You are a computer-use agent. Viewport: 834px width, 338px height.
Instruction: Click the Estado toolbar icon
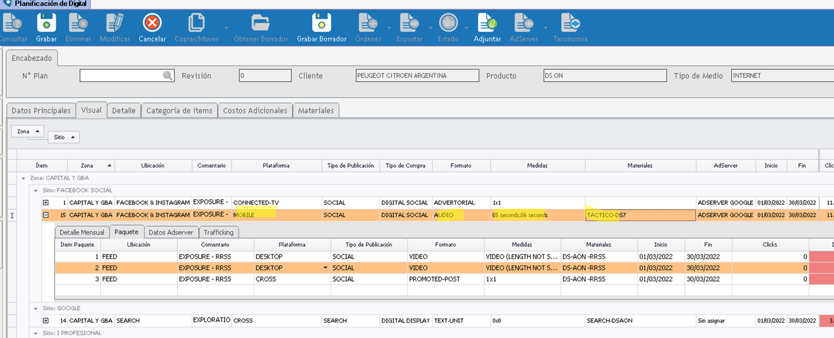pyautogui.click(x=448, y=23)
